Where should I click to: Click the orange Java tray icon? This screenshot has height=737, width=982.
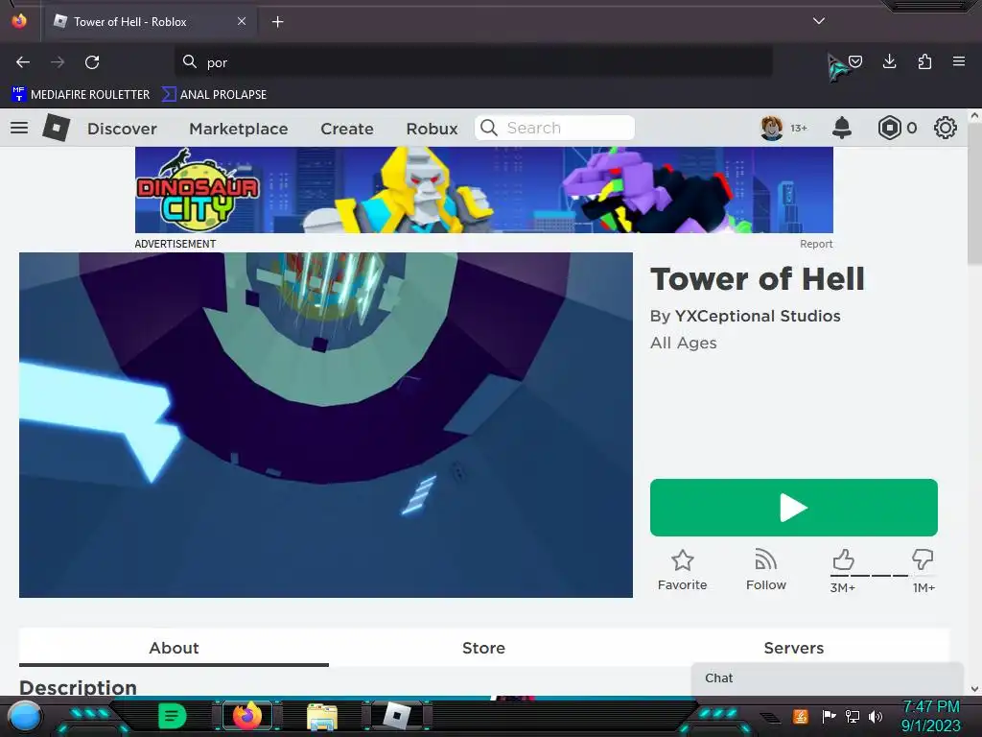tap(801, 716)
